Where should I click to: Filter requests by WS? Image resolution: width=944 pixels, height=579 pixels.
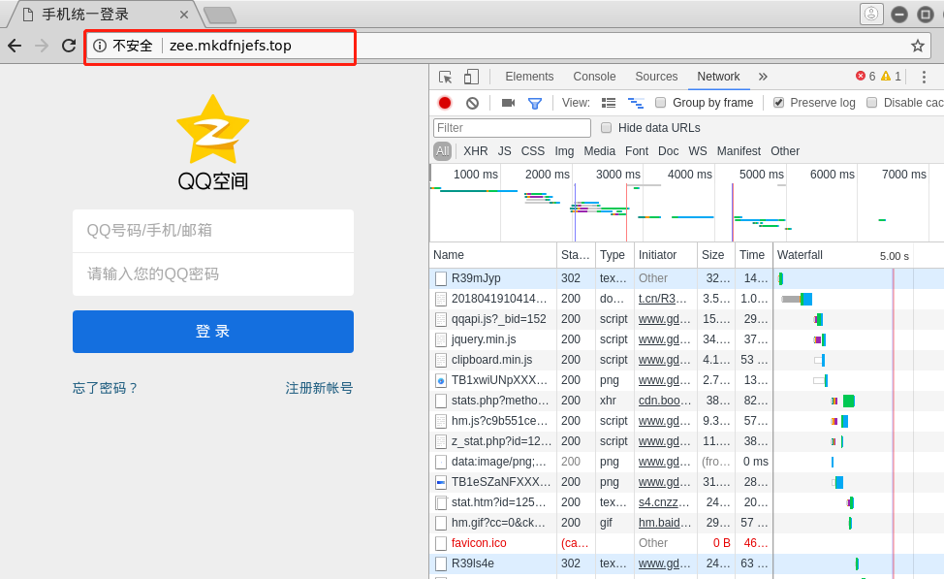698,151
